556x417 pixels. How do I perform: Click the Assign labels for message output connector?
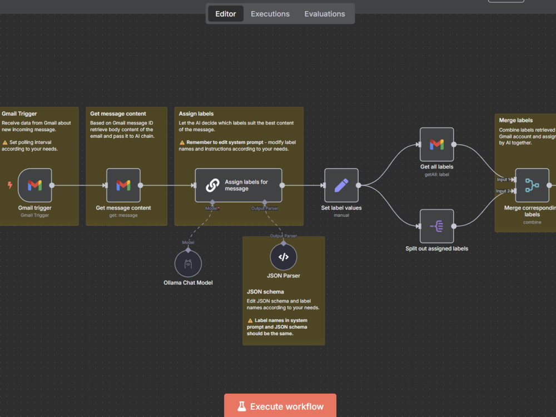coord(282,185)
